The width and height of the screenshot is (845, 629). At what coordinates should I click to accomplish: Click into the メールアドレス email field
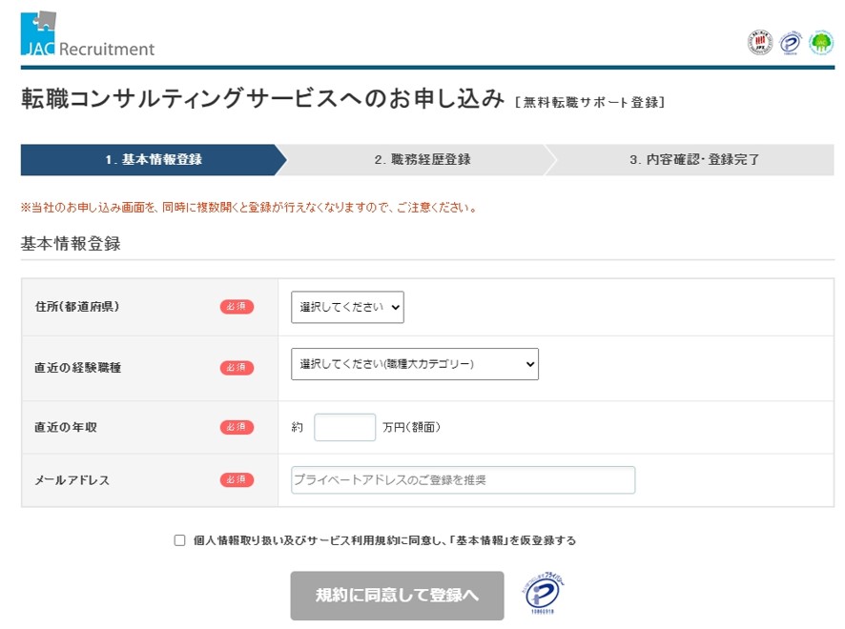pos(463,480)
